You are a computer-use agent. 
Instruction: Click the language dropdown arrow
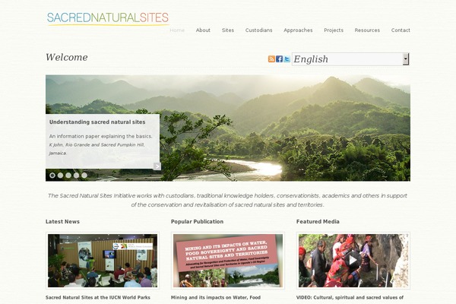[405, 59]
